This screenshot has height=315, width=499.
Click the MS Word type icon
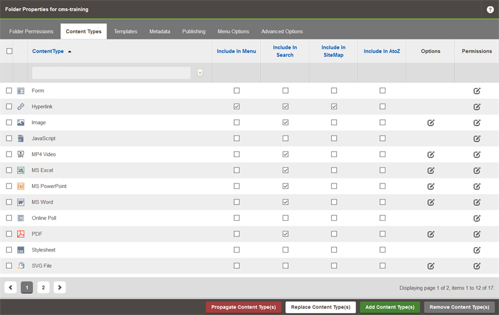(x=21, y=202)
